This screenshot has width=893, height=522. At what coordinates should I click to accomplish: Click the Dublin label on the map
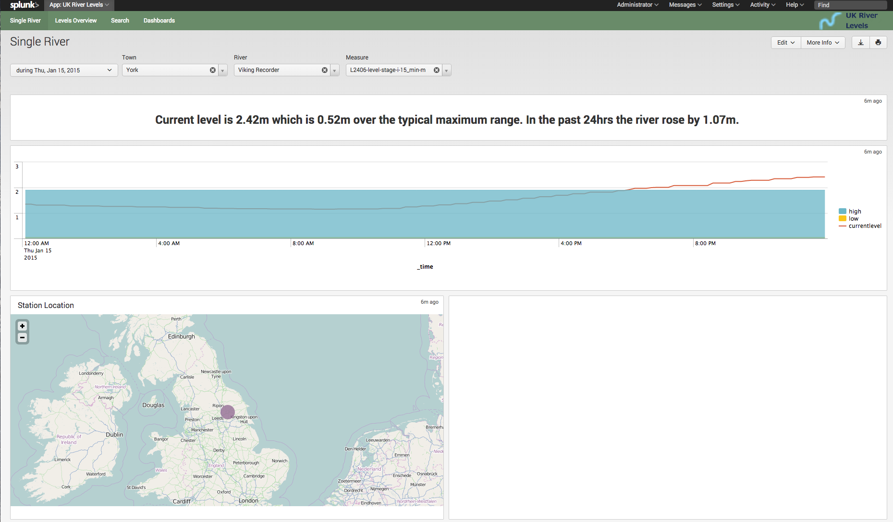pyautogui.click(x=114, y=435)
